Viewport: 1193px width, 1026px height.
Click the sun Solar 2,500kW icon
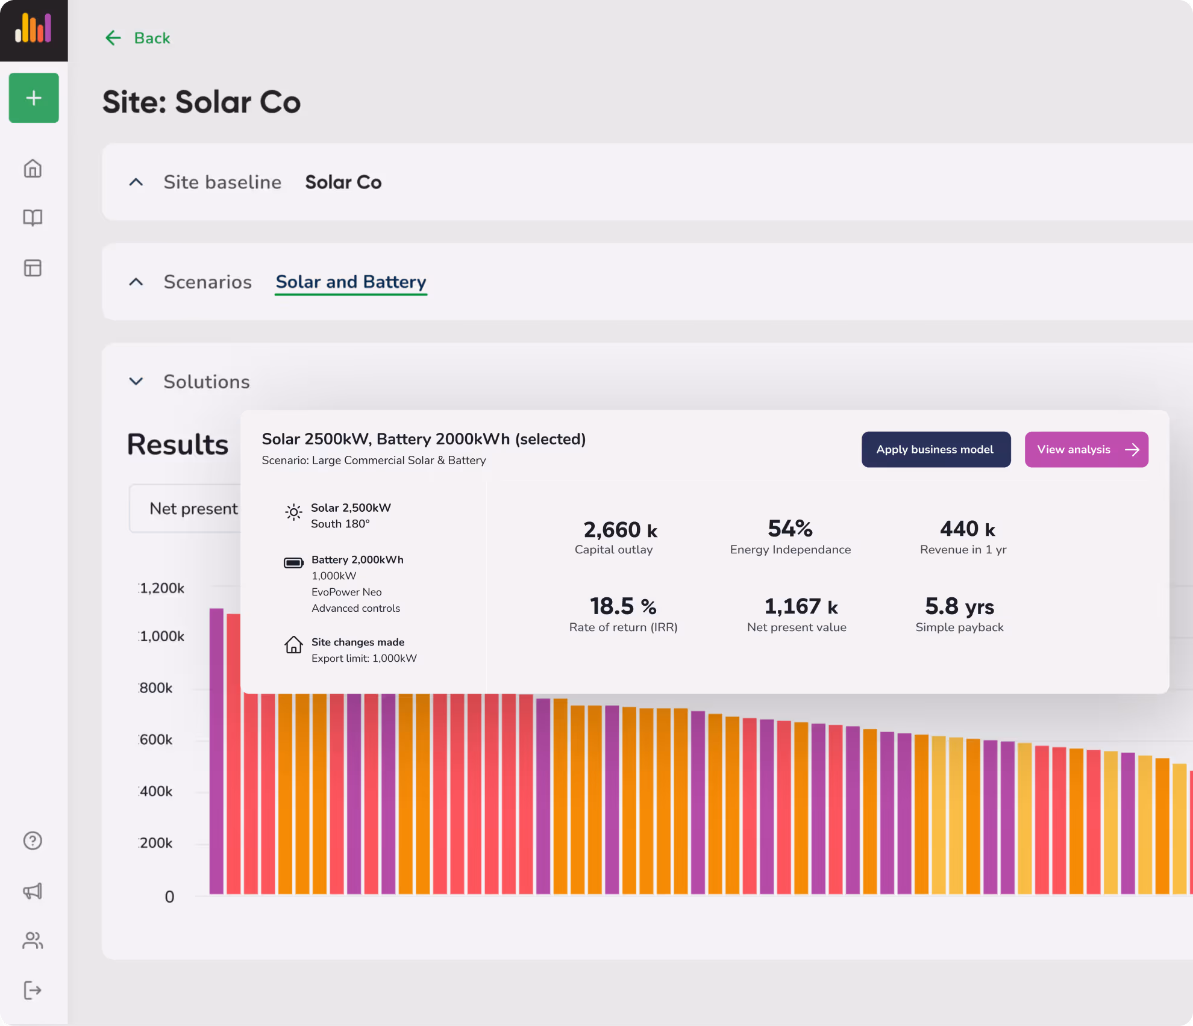point(293,512)
